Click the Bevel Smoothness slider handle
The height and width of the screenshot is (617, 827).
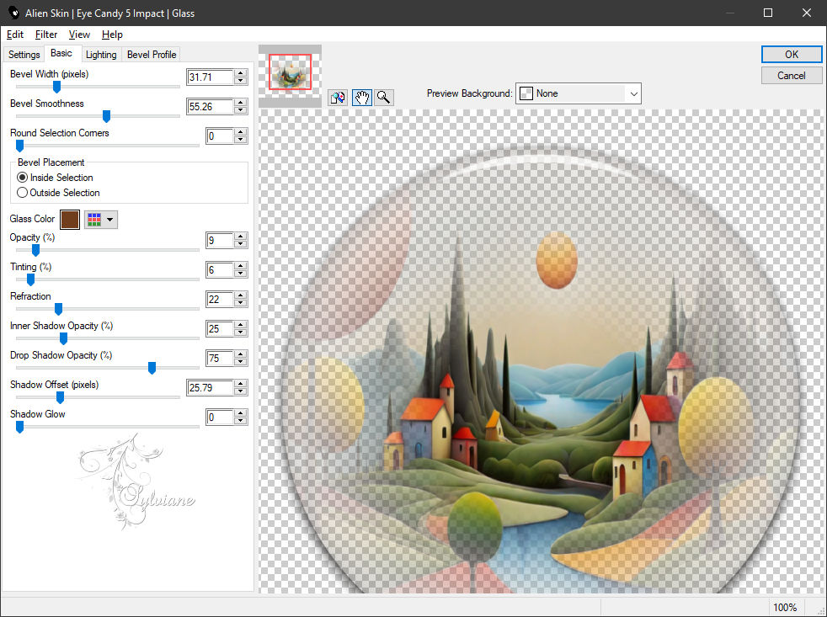pos(106,116)
